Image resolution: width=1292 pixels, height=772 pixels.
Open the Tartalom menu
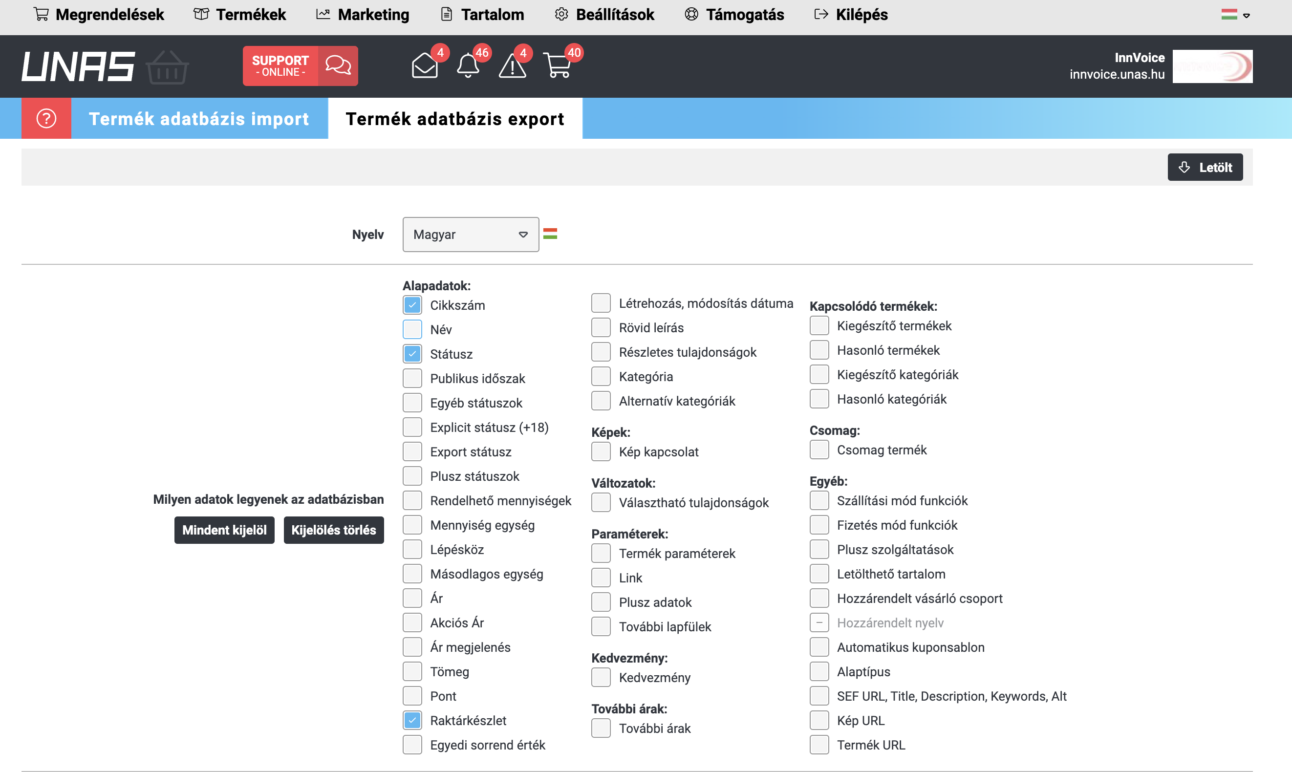click(x=482, y=15)
